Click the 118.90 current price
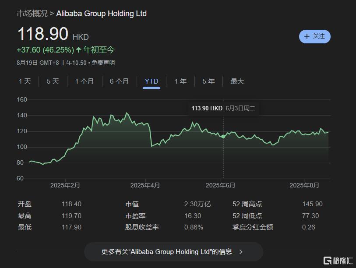 coord(43,34)
